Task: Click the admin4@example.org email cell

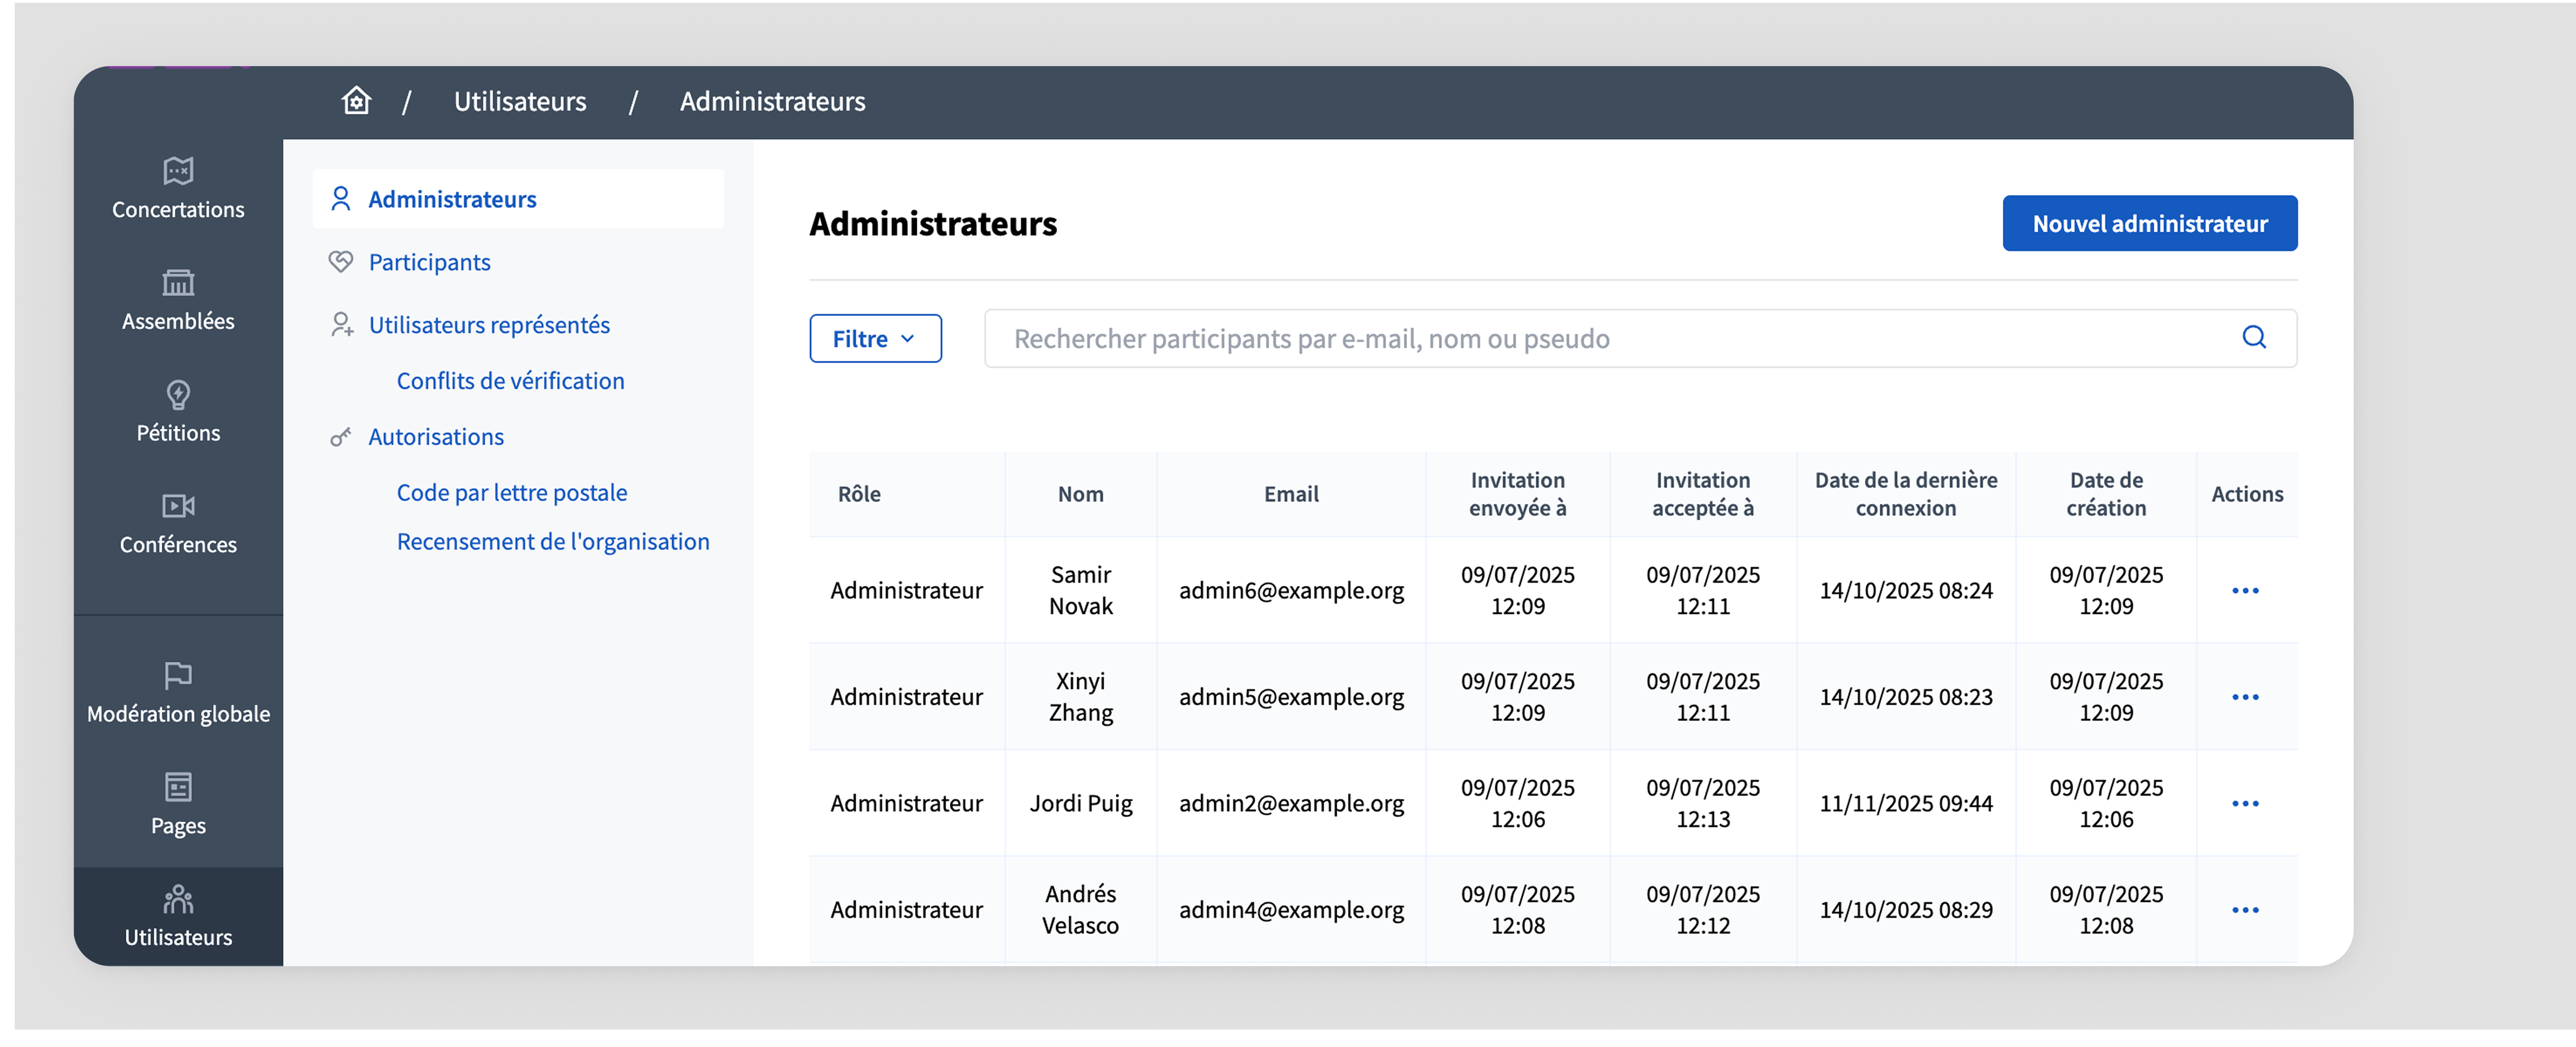Action: pyautogui.click(x=1291, y=910)
